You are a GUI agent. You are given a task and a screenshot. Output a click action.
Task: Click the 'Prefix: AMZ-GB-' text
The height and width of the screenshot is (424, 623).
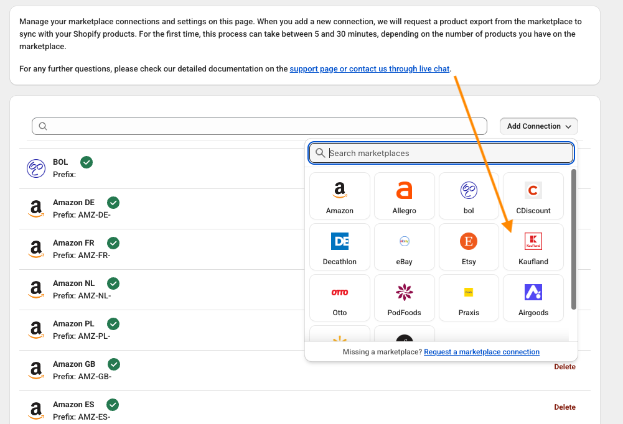(82, 377)
